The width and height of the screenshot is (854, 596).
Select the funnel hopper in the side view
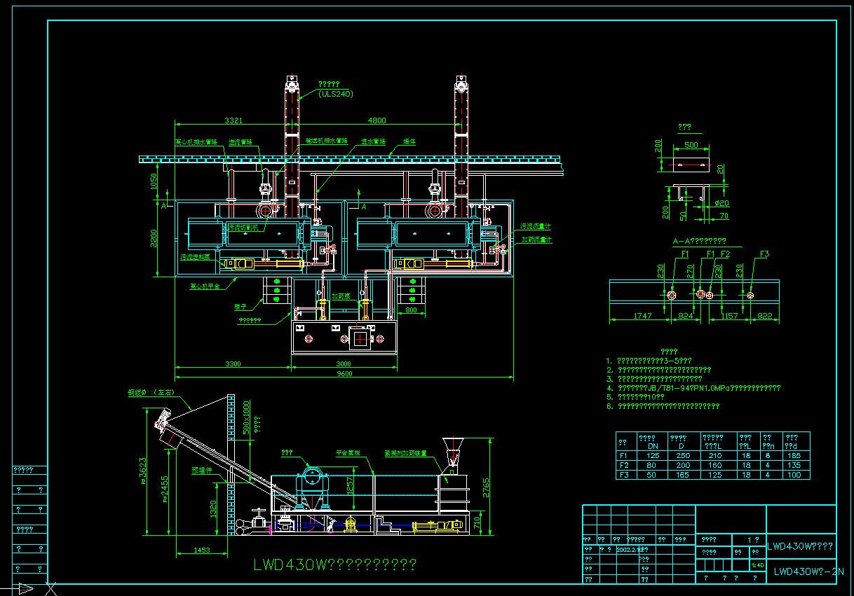click(452, 448)
